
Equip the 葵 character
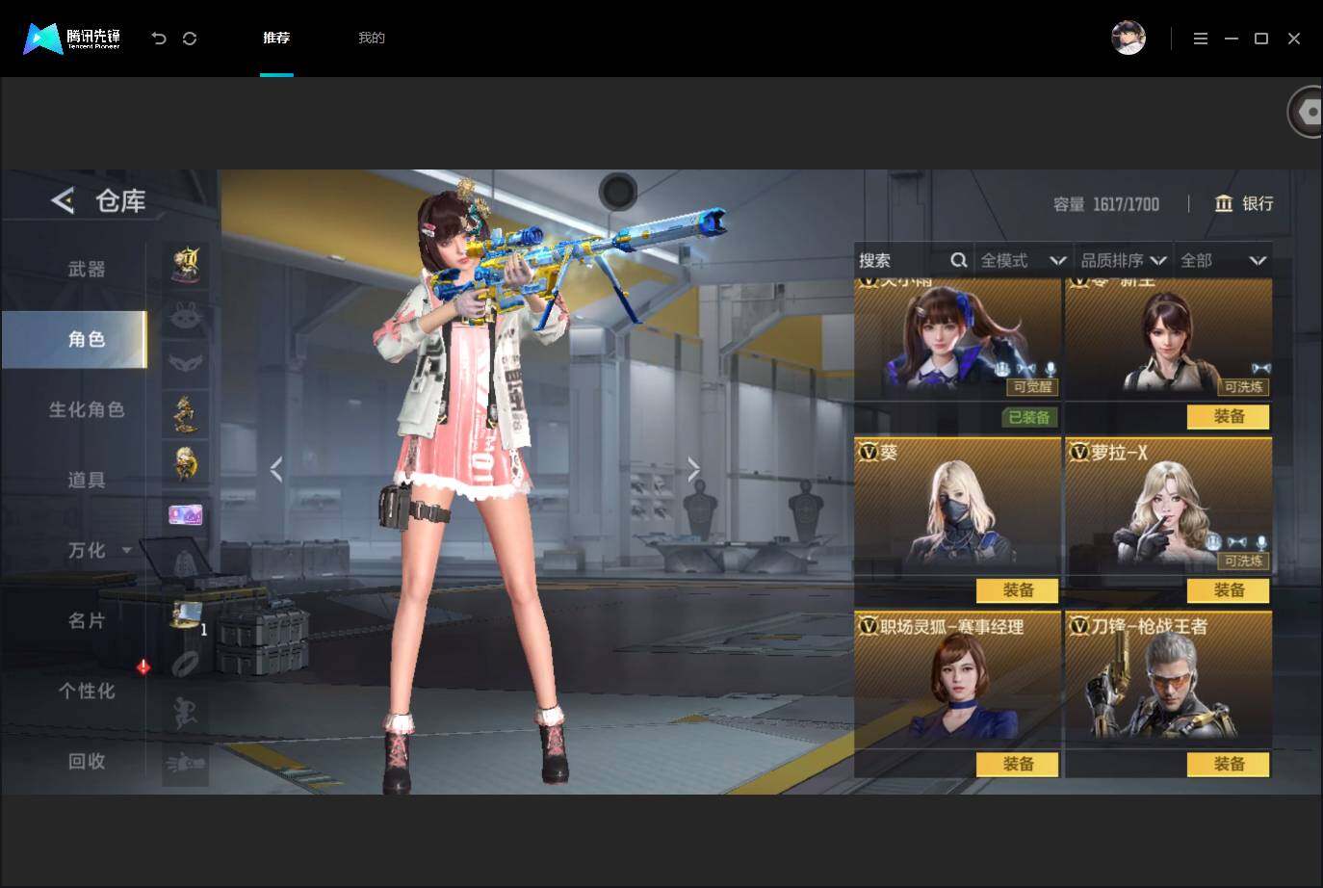click(1018, 590)
